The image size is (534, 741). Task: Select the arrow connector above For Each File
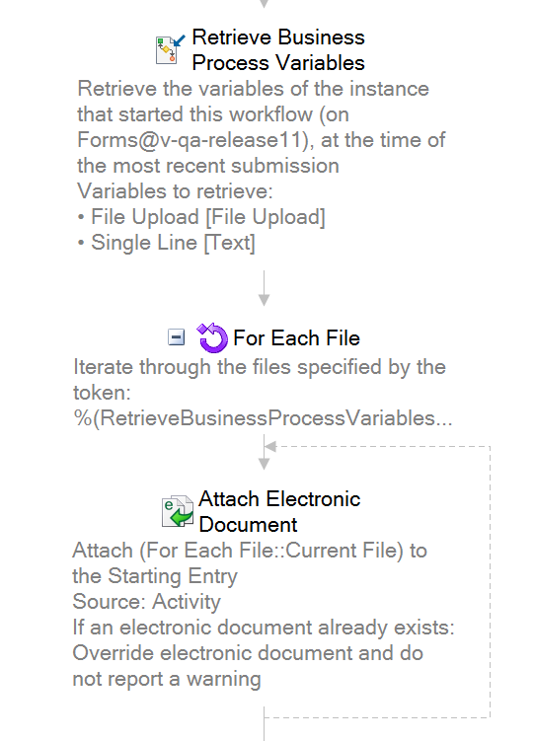(x=265, y=288)
